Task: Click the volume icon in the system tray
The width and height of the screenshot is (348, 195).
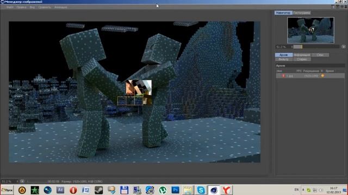Action: 321,190
